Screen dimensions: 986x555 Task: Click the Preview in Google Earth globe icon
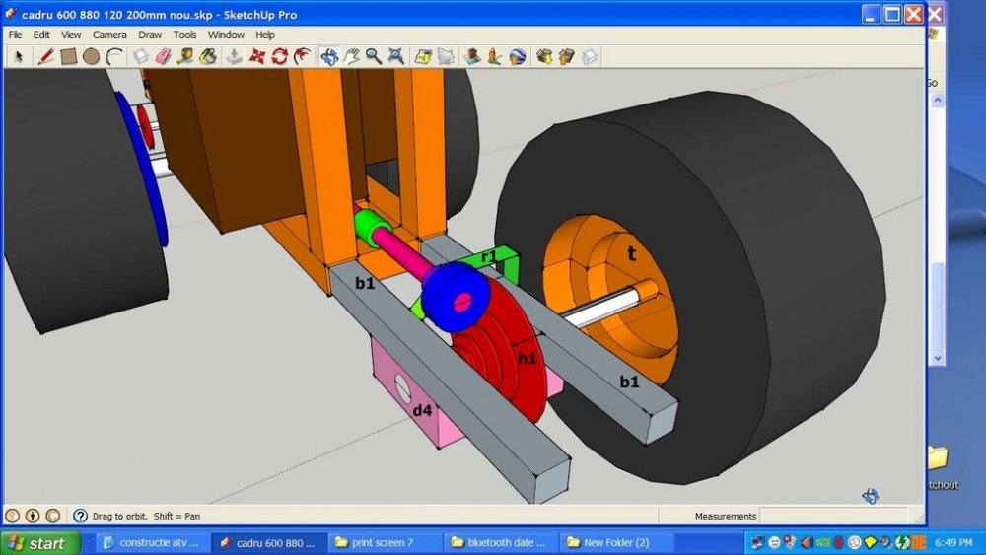pos(517,57)
